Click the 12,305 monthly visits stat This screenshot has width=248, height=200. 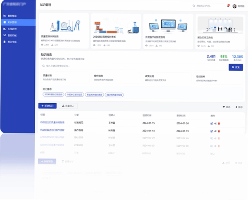tap(237, 58)
